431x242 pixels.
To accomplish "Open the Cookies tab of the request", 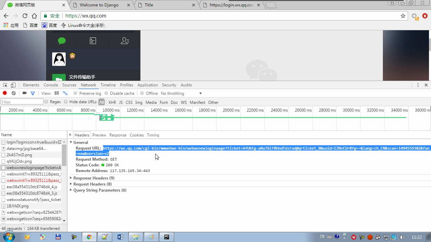I will (137, 135).
